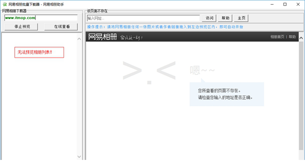Click the 网易相册 logo in page header

(102, 37)
